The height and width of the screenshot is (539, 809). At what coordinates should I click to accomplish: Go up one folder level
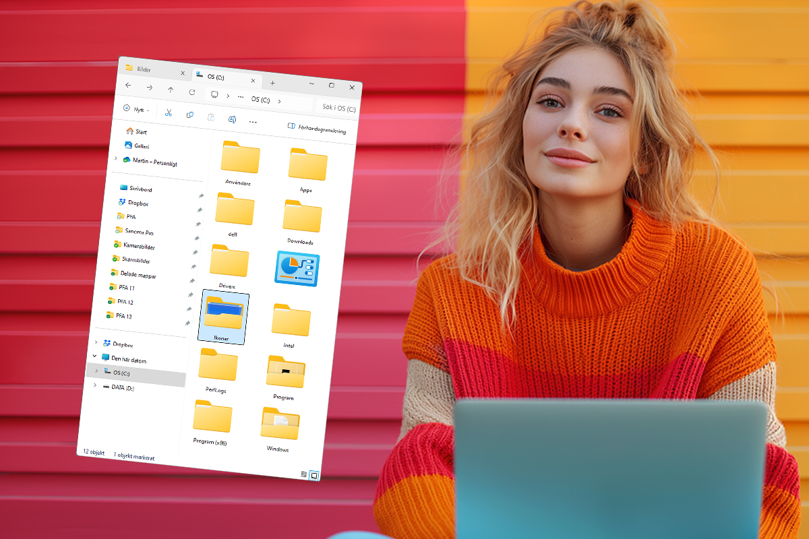tap(171, 90)
